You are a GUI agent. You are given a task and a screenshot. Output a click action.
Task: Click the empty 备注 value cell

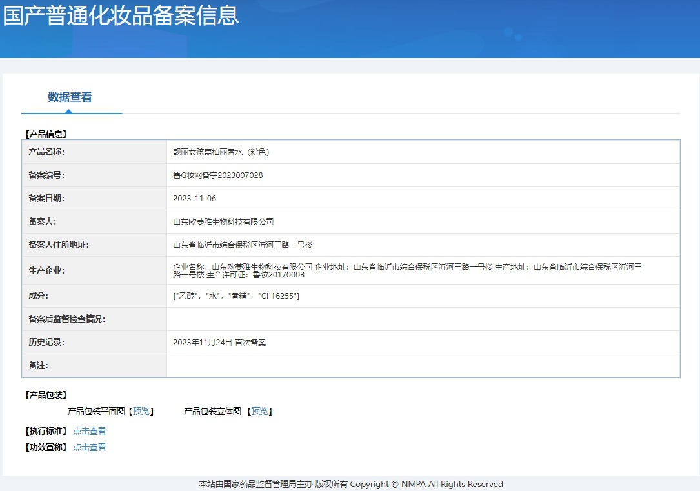(x=423, y=366)
